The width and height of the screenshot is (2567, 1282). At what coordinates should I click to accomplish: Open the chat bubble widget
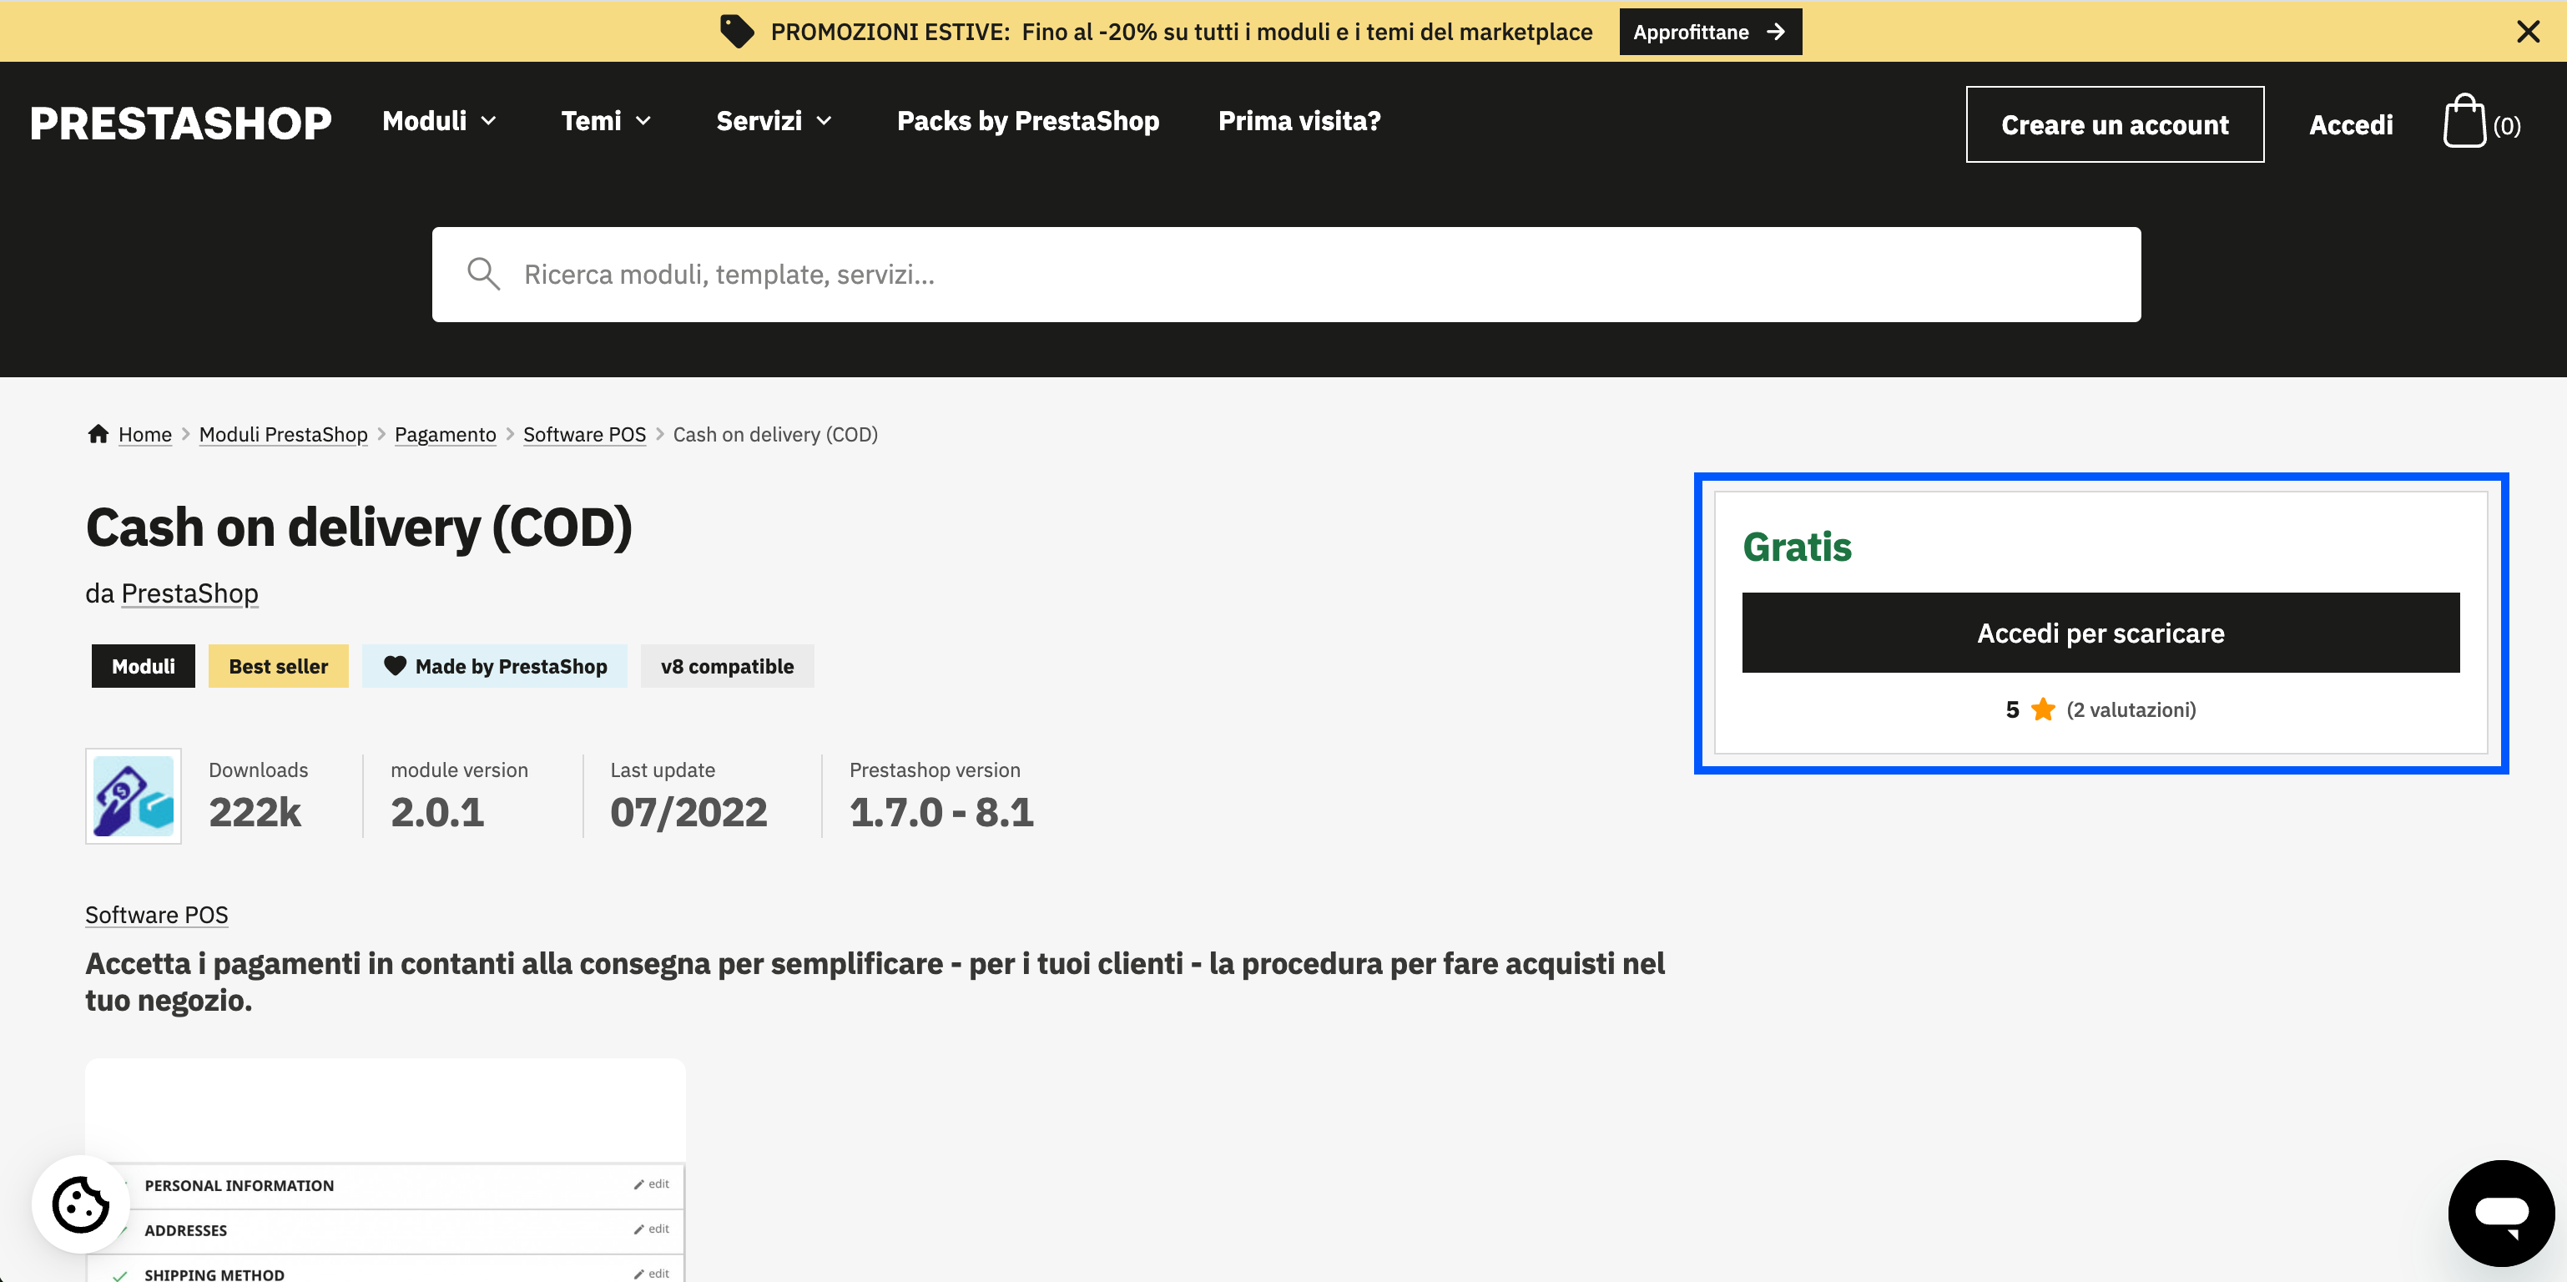point(2500,1212)
